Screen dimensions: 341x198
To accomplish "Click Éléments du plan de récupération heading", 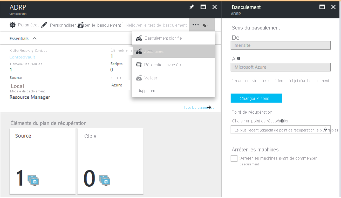I will [x=49, y=123].
